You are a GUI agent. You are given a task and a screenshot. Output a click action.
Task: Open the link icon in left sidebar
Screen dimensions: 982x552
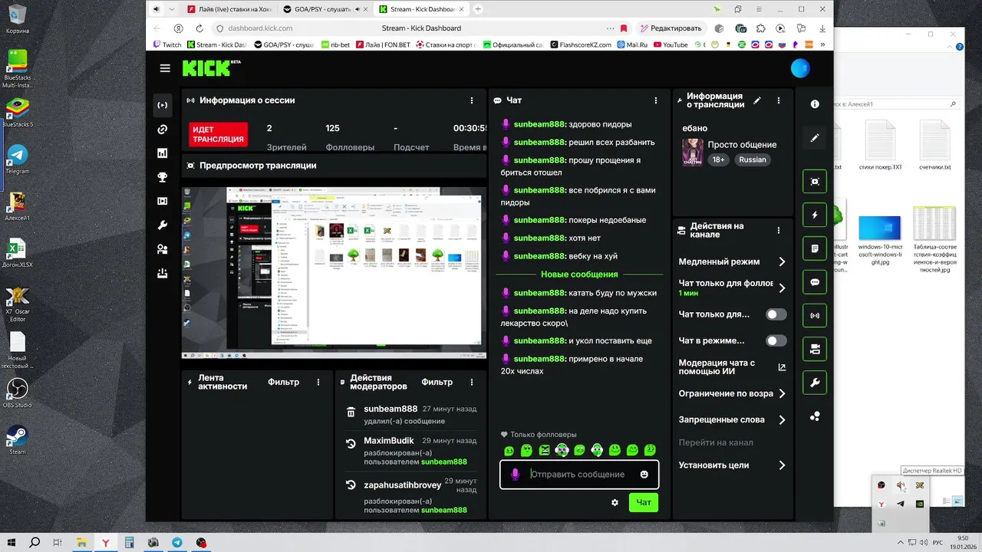pyautogui.click(x=162, y=130)
